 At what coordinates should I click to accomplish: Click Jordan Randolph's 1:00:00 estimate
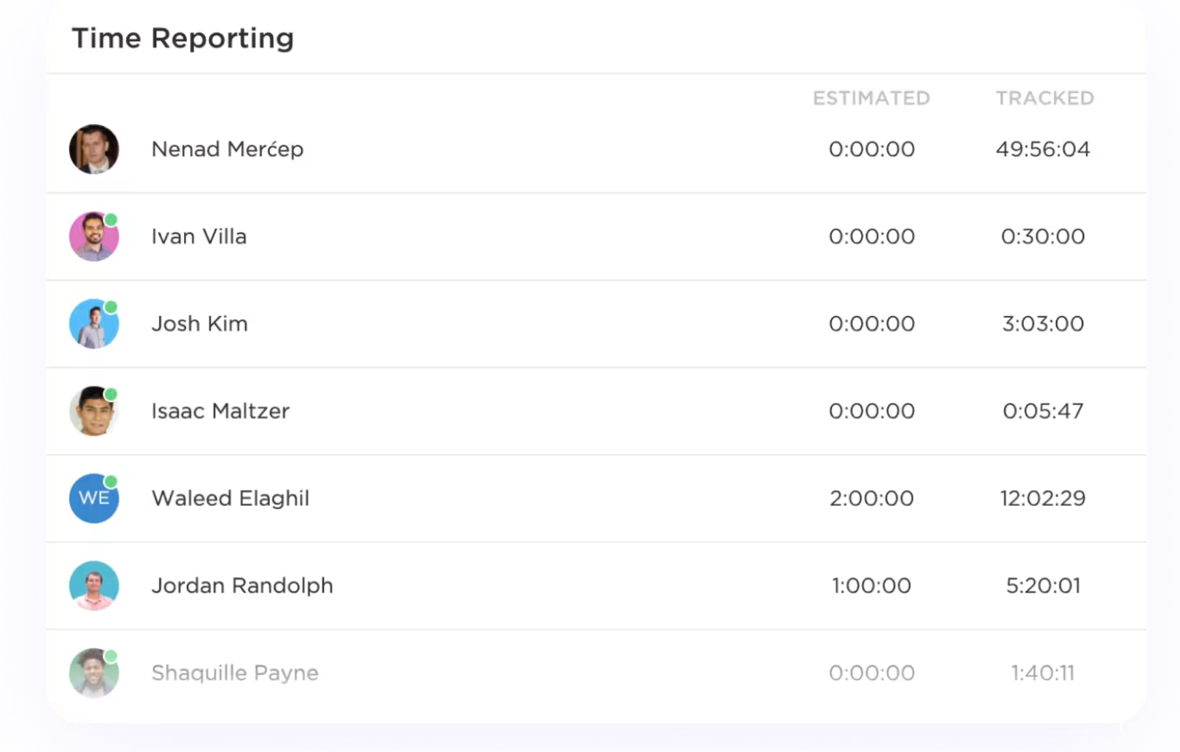(x=872, y=586)
